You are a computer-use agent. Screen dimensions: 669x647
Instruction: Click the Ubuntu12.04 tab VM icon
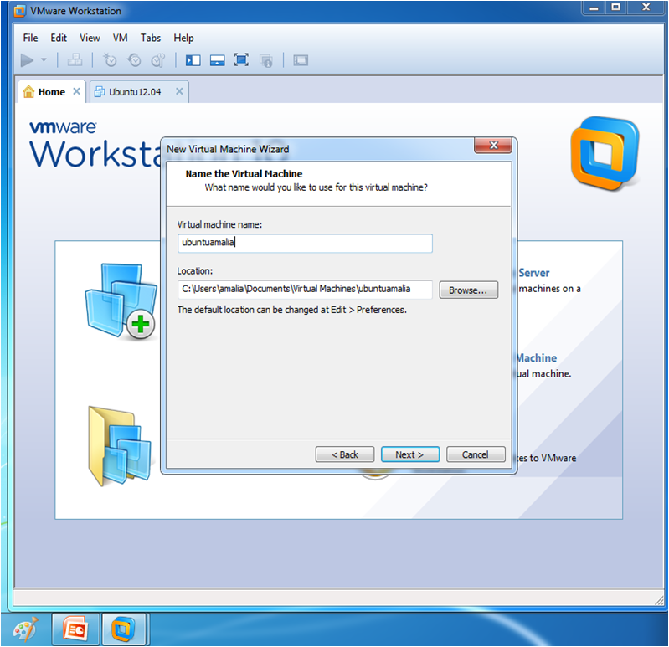tap(100, 92)
